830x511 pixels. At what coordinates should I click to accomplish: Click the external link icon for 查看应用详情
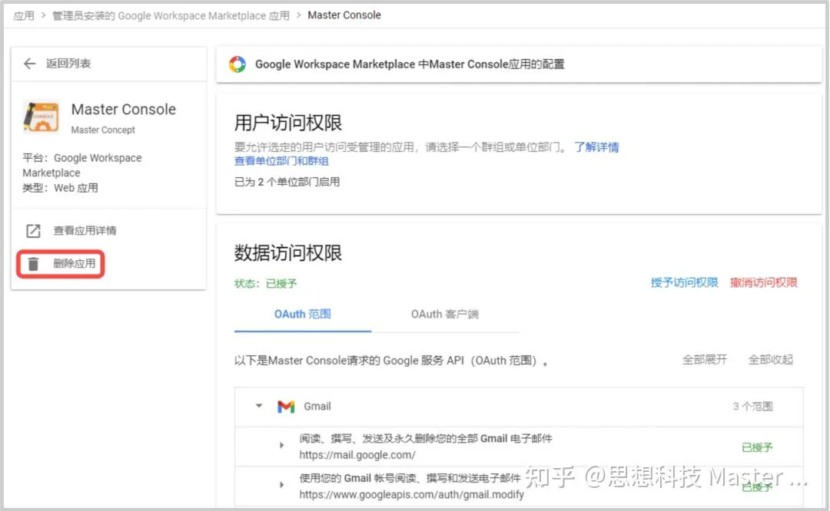click(x=33, y=231)
